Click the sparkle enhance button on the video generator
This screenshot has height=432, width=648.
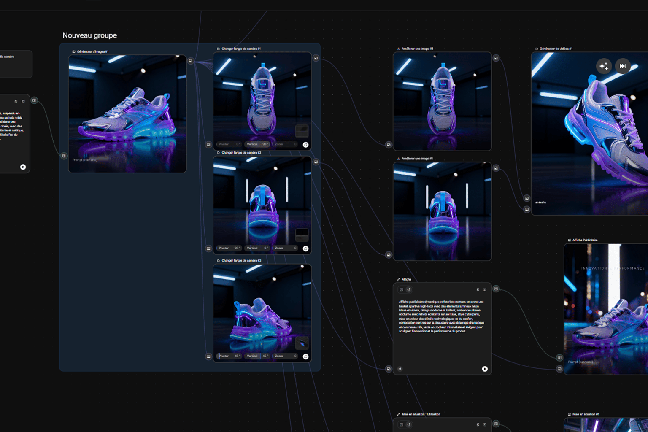[604, 66]
